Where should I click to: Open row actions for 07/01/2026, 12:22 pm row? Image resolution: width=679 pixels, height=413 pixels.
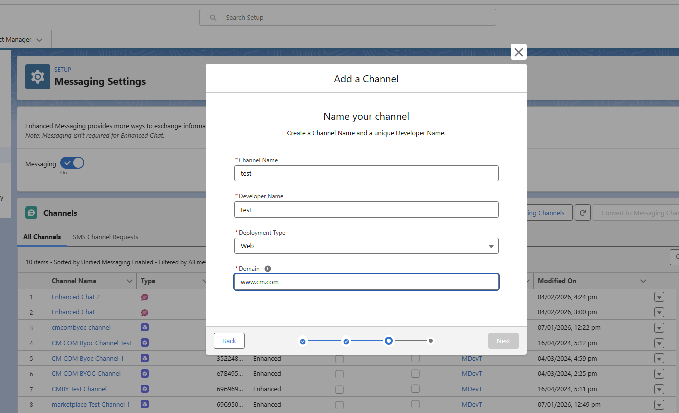pos(659,328)
